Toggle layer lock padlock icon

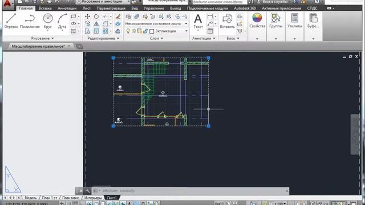point(145,31)
